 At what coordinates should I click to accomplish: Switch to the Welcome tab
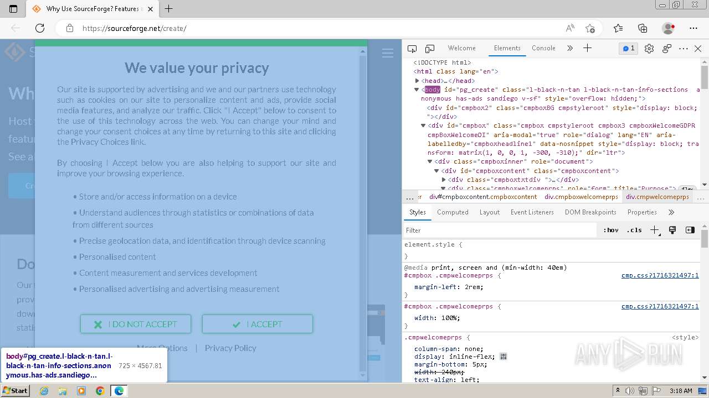[461, 48]
